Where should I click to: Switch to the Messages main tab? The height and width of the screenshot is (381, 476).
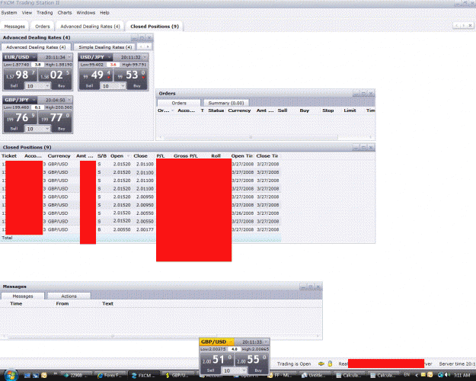[x=14, y=27]
